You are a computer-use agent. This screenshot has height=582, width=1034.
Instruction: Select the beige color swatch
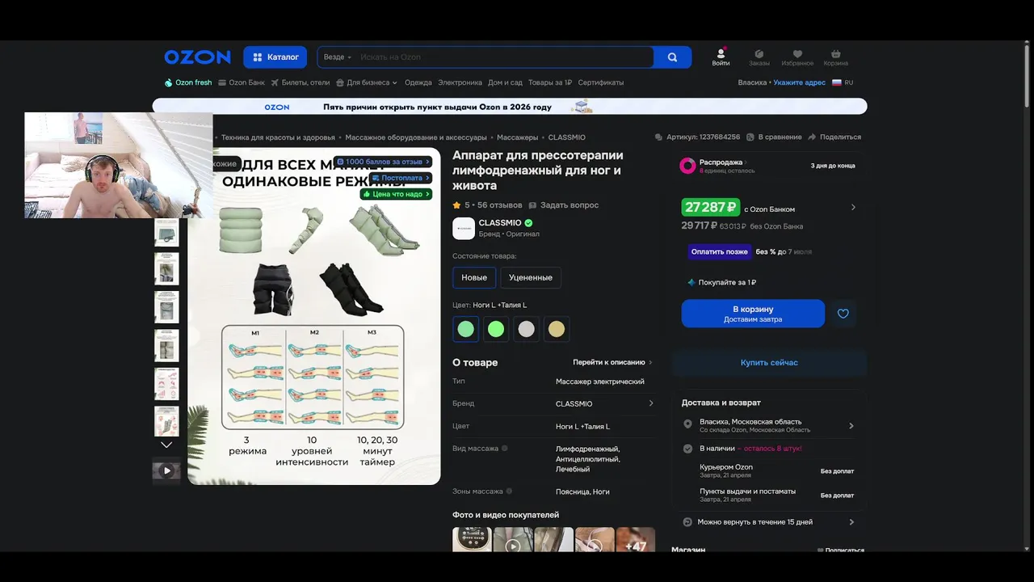click(x=557, y=329)
